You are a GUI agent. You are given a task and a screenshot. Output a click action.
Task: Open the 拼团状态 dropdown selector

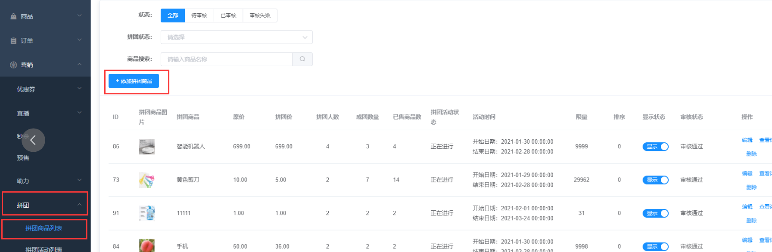237,37
